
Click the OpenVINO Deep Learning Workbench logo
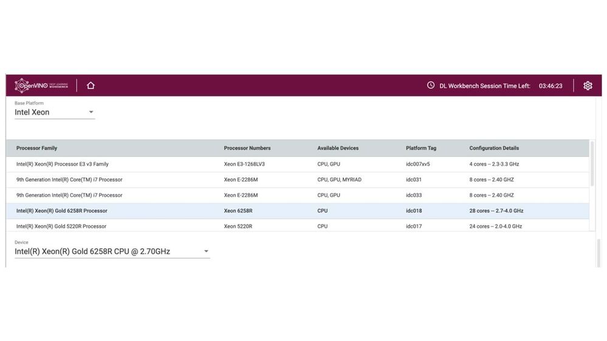coord(41,86)
